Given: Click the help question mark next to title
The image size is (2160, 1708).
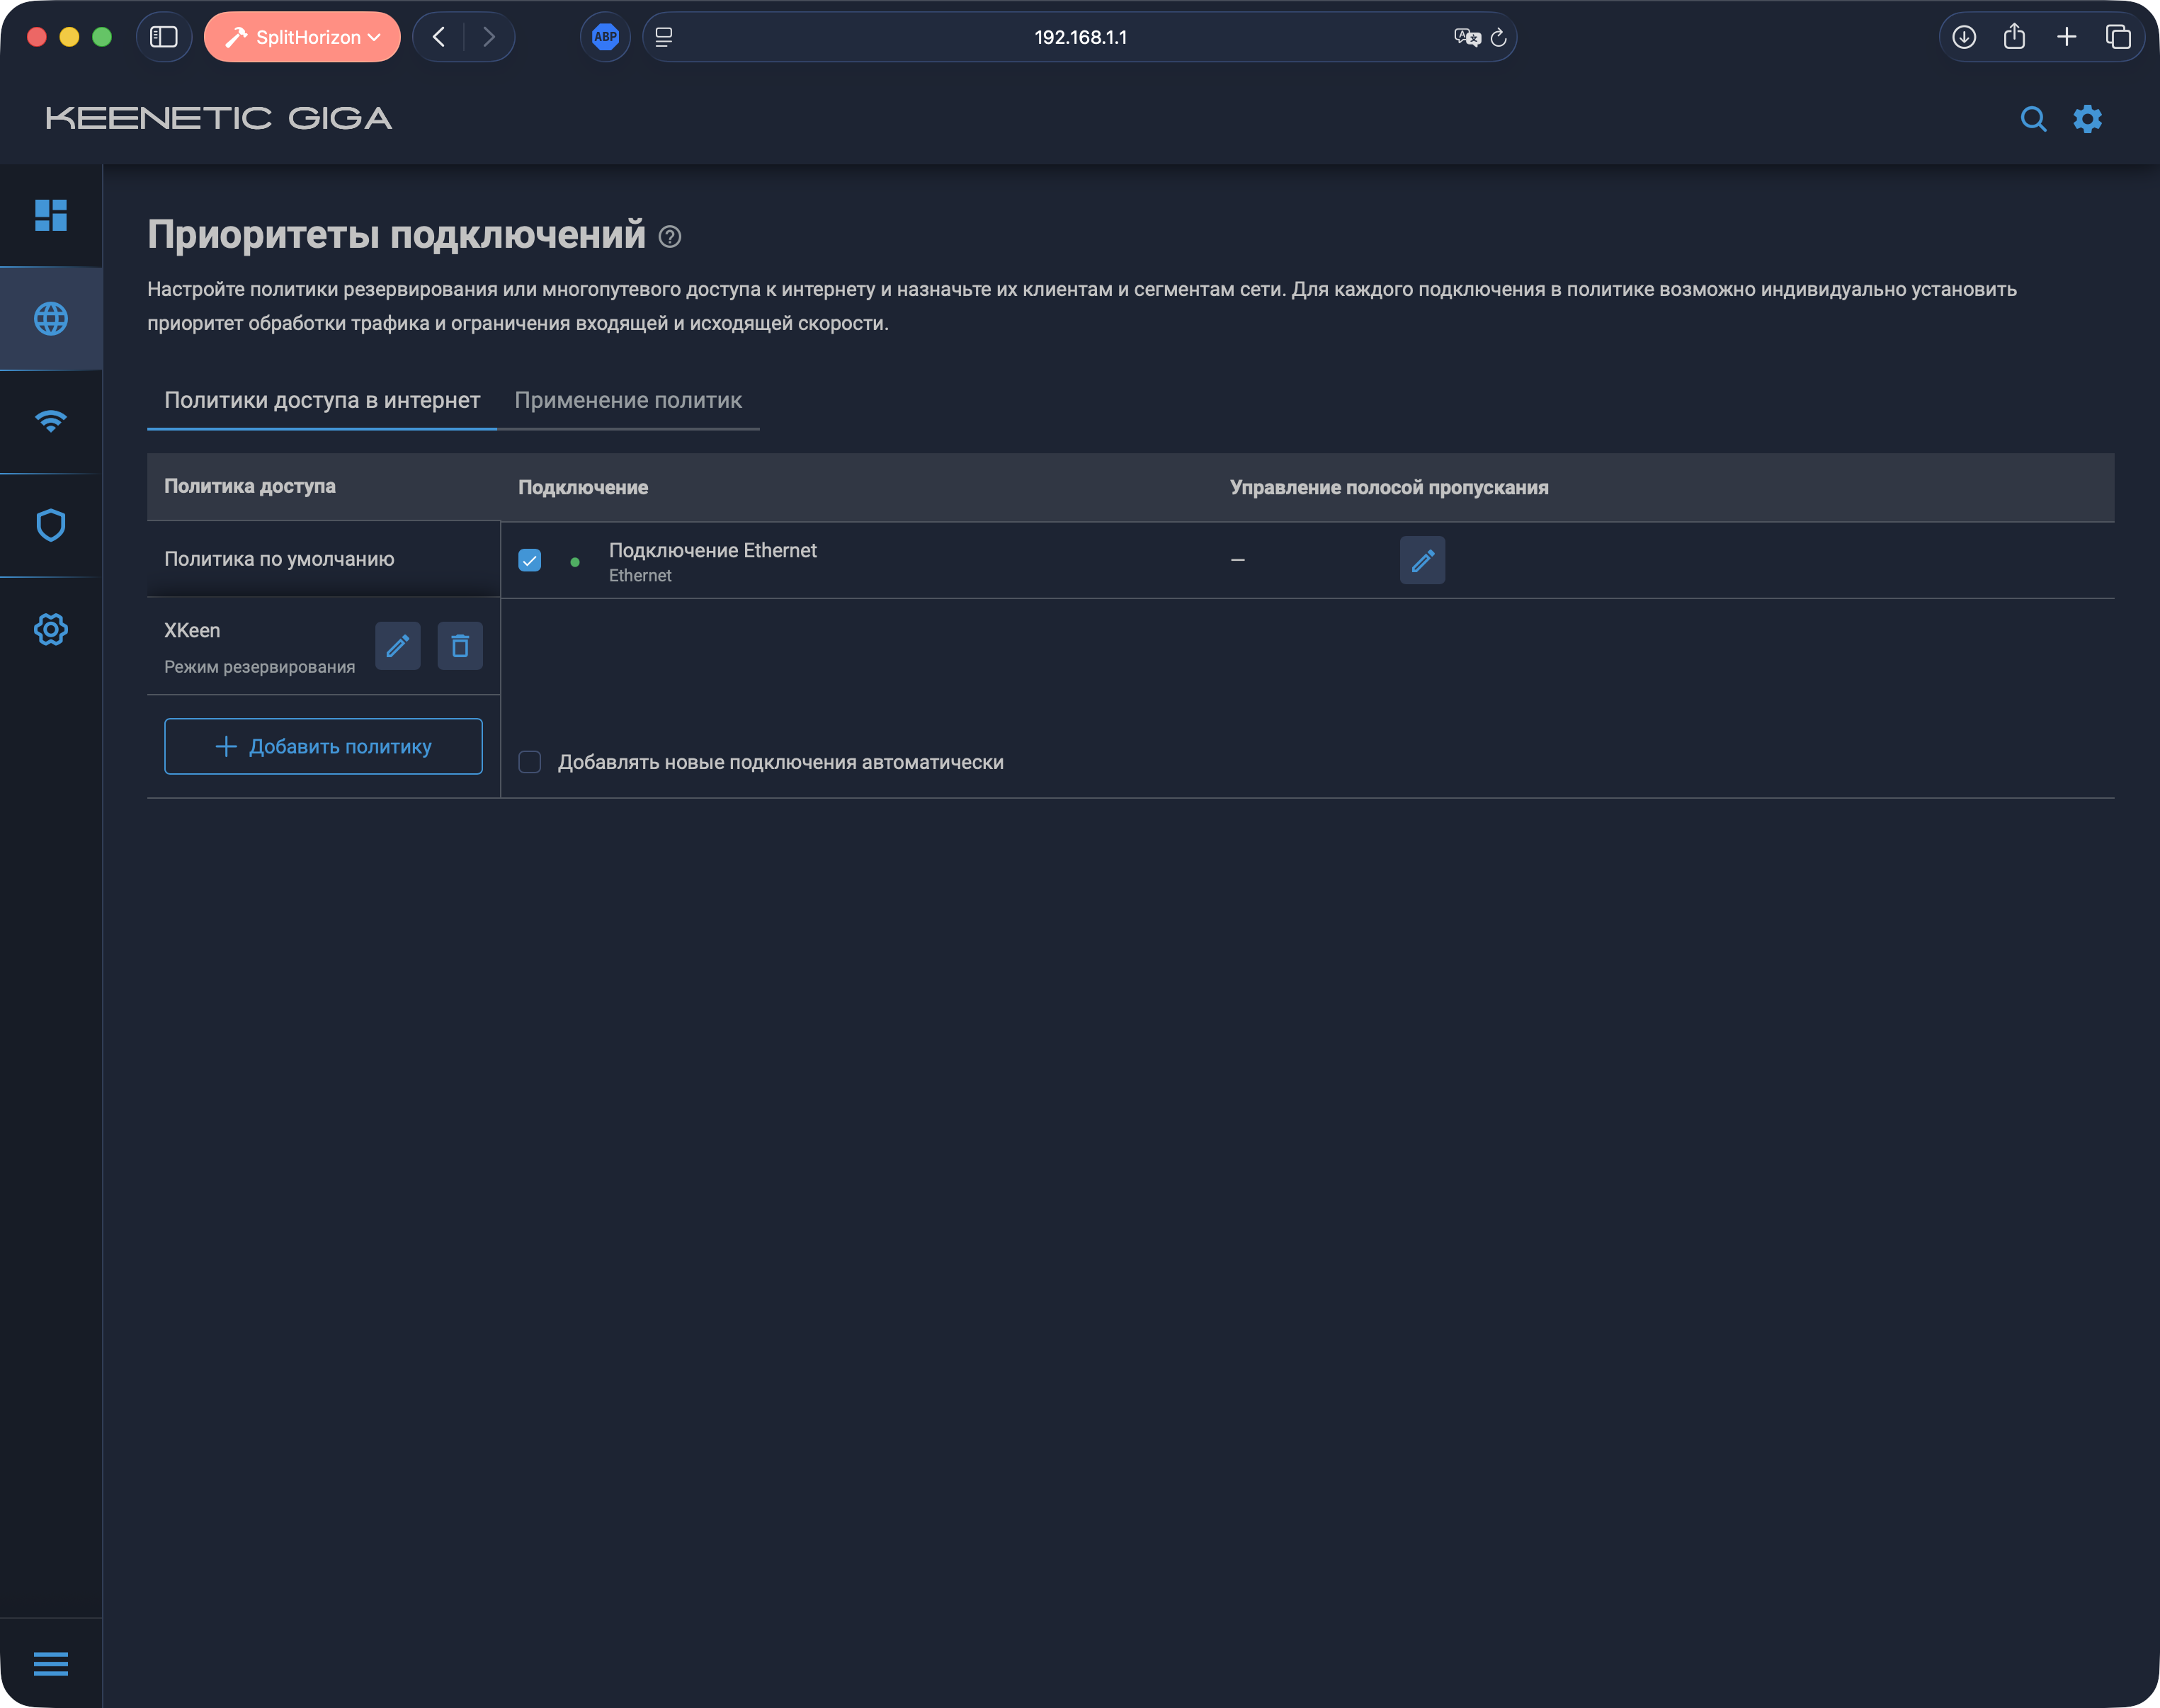Looking at the screenshot, I should [x=670, y=237].
